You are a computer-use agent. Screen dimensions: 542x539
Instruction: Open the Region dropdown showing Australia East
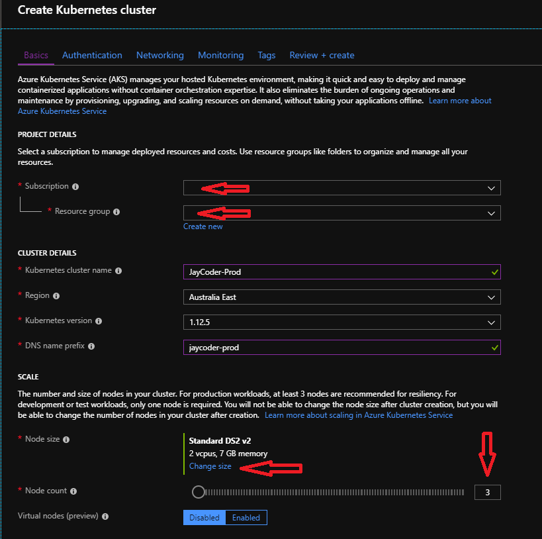coord(342,297)
